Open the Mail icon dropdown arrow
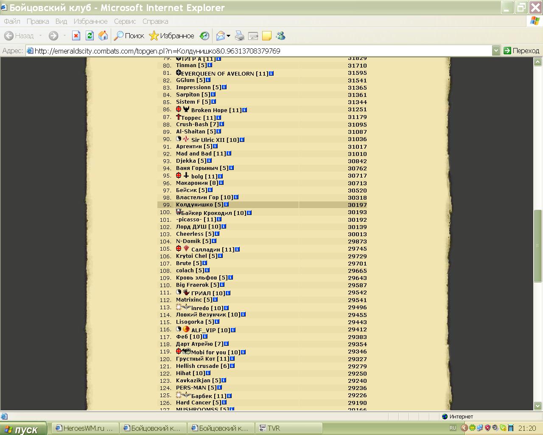Screen dimensions: 543x435 click(x=229, y=36)
